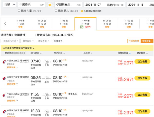Viewport: 154px width, 117px height.
Task: Select 11-04 去 11-12 返 date tab
Action: 21,24
